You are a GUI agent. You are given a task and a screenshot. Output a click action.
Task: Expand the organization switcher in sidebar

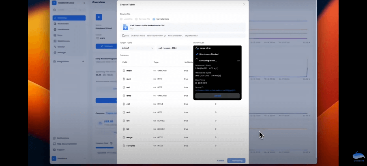84,3
